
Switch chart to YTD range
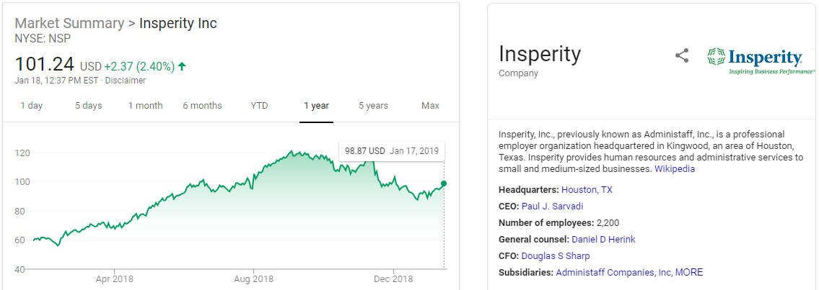tap(259, 106)
